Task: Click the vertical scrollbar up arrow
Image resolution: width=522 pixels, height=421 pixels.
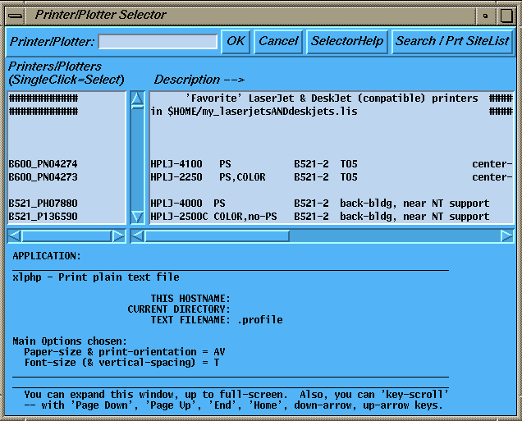Action: click(x=137, y=98)
